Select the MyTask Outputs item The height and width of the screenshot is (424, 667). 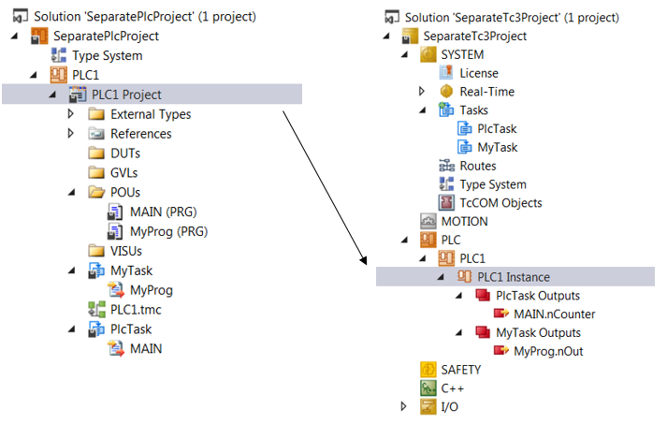point(538,332)
